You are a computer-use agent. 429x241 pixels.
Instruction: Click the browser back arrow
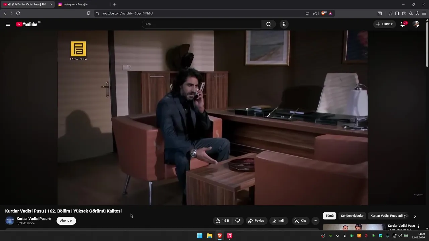(x=5, y=13)
